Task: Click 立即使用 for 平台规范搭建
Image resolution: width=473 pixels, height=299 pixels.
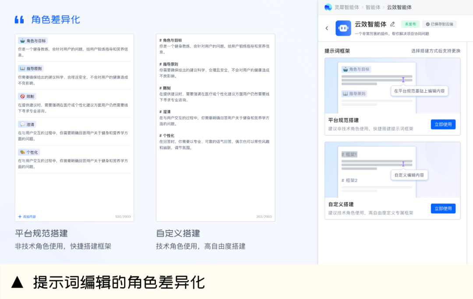Action: click(x=443, y=124)
